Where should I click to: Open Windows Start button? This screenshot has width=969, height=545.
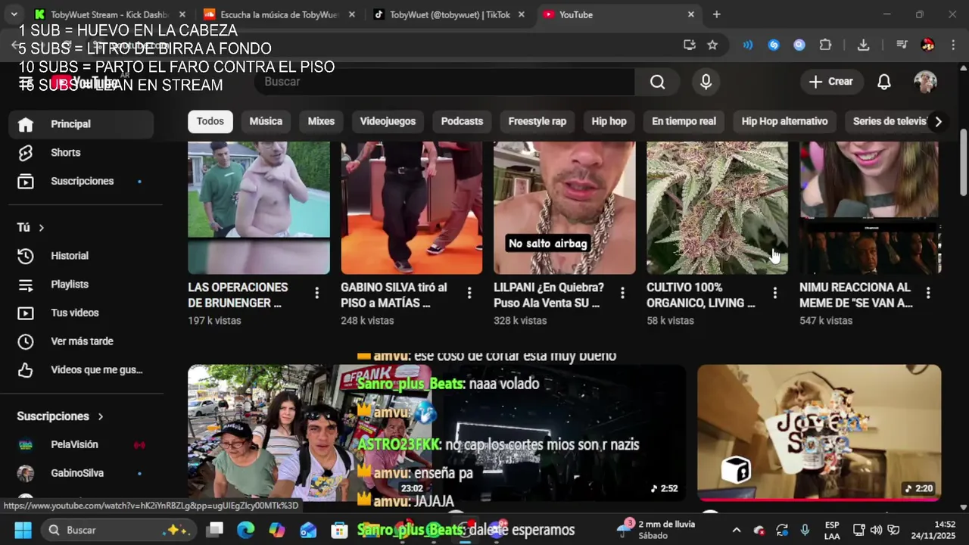(23, 530)
